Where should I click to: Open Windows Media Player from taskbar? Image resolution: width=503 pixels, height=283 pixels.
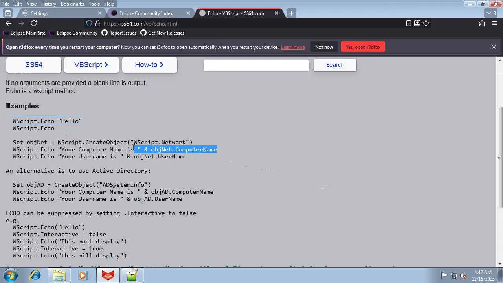click(83, 276)
